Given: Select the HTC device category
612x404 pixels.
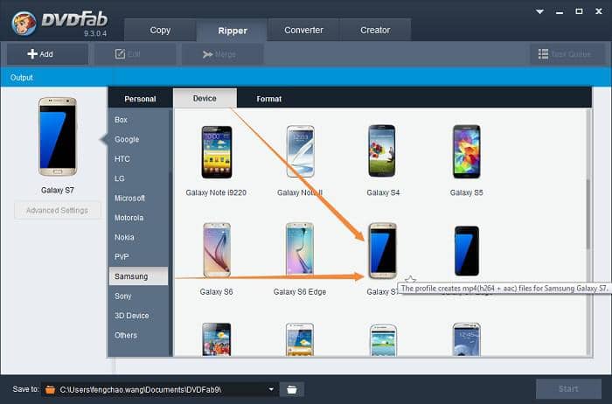Looking at the screenshot, I should tap(138, 159).
